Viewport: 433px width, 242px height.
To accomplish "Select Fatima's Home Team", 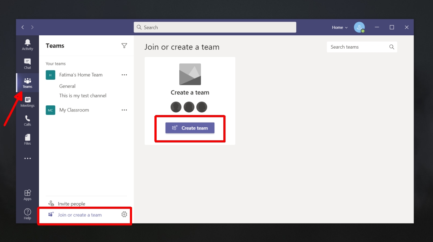I will click(x=81, y=75).
